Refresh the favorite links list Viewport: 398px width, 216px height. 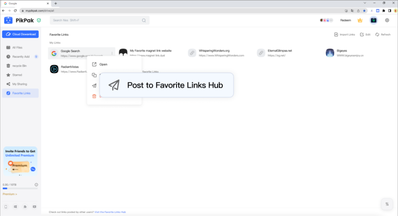click(x=383, y=35)
